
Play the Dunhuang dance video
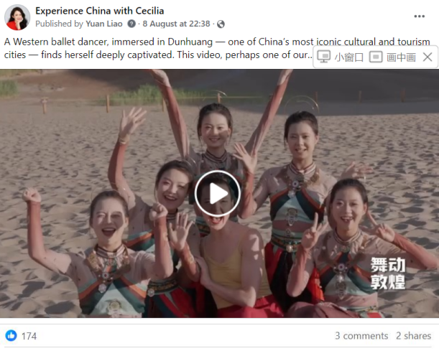[x=218, y=194]
